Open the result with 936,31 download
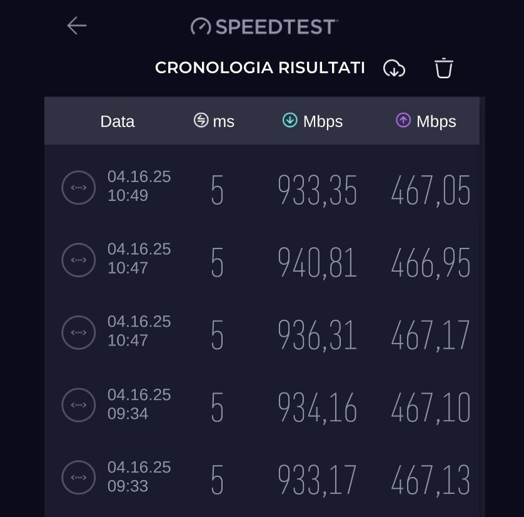This screenshot has width=524, height=517. tap(317, 335)
